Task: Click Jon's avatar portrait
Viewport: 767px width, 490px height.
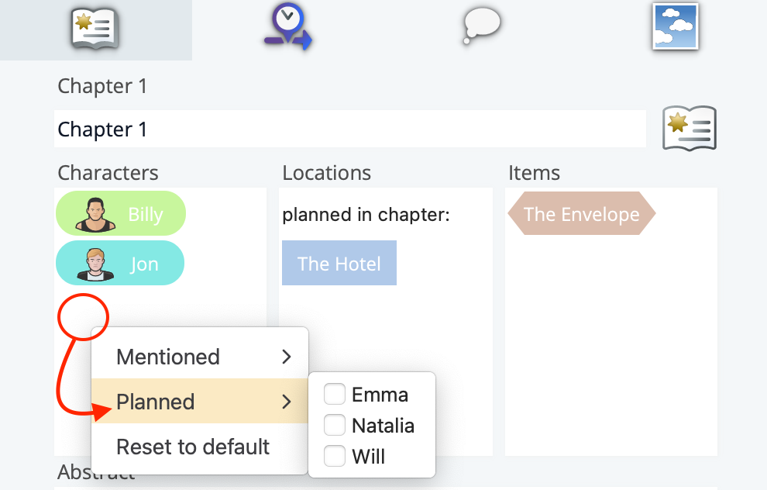Action: tap(95, 264)
